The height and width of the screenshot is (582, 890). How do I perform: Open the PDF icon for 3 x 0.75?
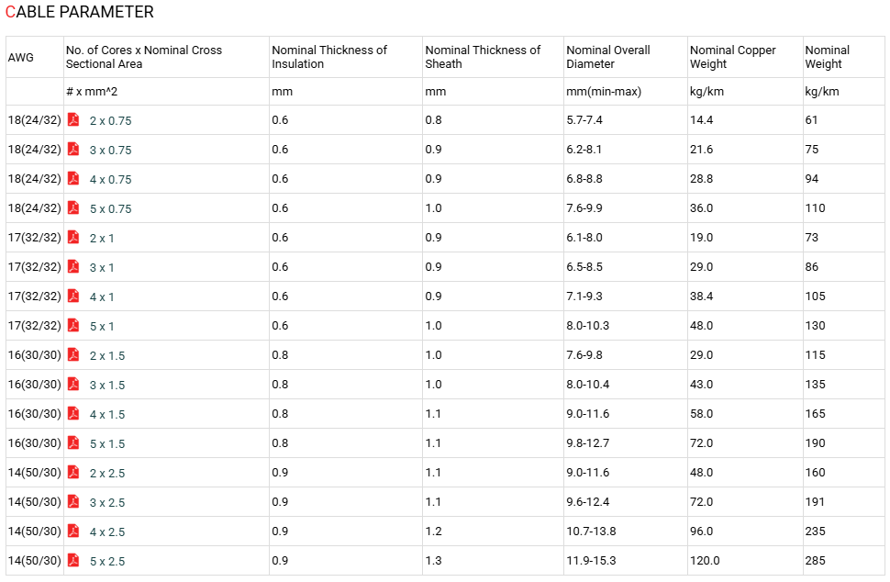click(73, 150)
